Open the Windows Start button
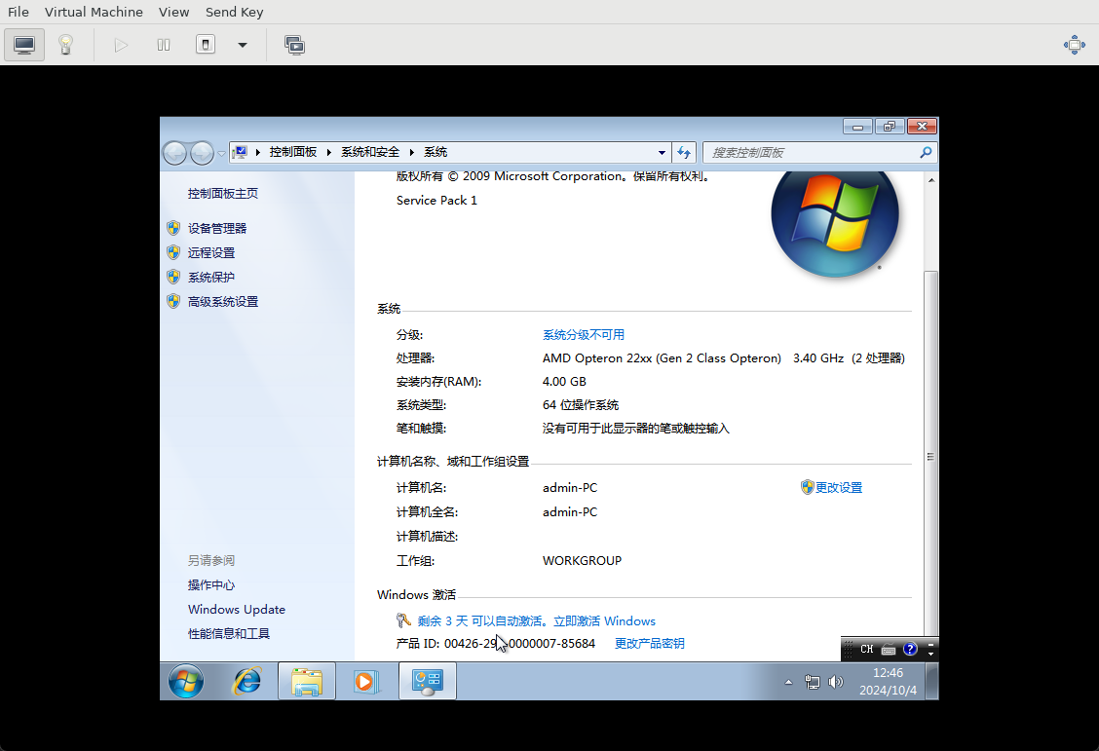The image size is (1099, 751). 186,681
